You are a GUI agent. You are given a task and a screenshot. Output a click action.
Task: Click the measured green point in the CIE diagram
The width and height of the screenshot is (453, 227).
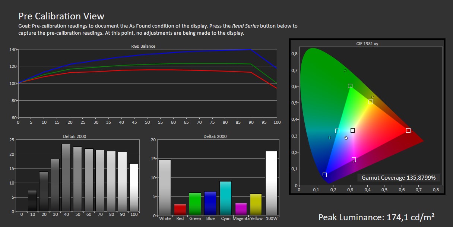(345, 70)
